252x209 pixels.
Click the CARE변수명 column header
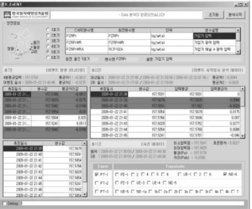(x=87, y=30)
